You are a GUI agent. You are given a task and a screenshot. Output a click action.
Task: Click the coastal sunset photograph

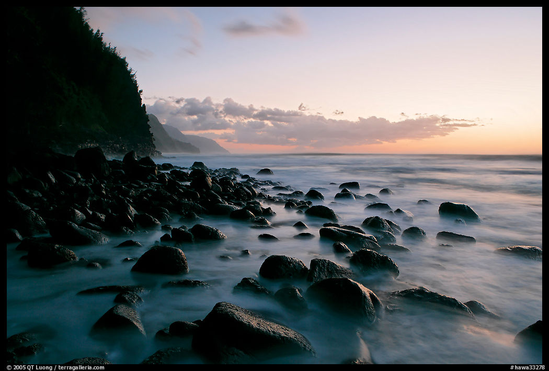274,185
